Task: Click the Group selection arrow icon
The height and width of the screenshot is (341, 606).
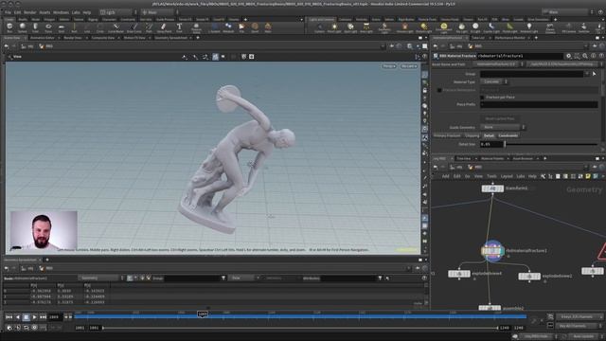Action: [595, 74]
